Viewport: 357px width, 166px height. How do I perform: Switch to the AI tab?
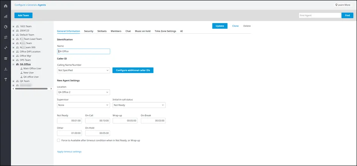click(x=181, y=31)
